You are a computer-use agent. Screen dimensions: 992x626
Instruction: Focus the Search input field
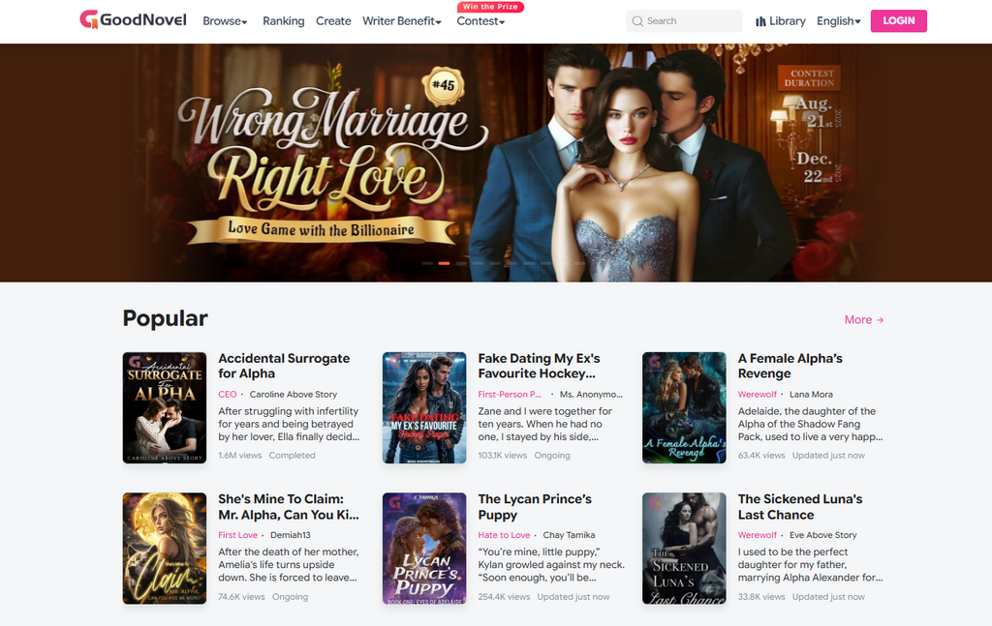[x=684, y=21]
